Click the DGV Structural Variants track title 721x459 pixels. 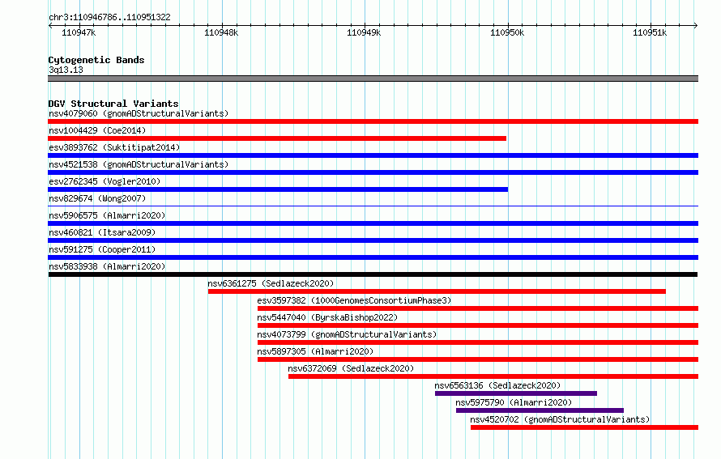click(x=113, y=104)
